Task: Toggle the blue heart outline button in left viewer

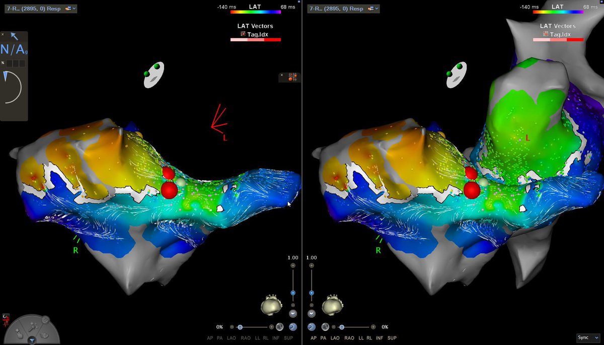Action: pos(293,326)
